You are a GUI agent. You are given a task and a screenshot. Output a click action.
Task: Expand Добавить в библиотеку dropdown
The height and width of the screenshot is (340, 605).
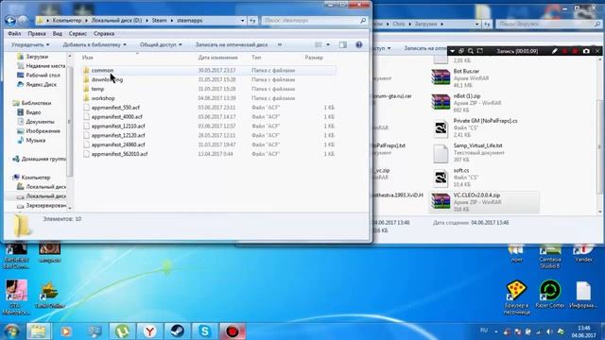tap(95, 44)
